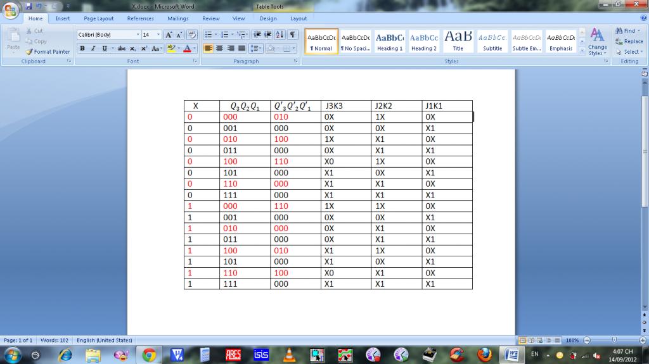The image size is (649, 364).
Task: Toggle Superscript formatting
Action: [144, 48]
